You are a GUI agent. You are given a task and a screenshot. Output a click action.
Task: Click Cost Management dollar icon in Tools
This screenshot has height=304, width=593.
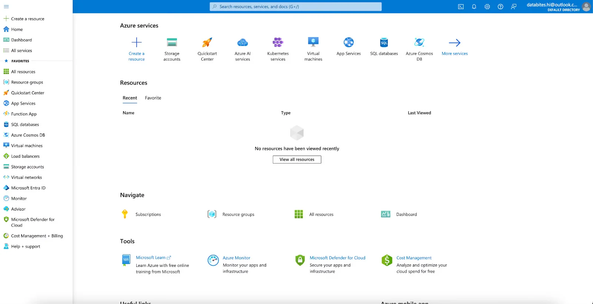coord(387,260)
